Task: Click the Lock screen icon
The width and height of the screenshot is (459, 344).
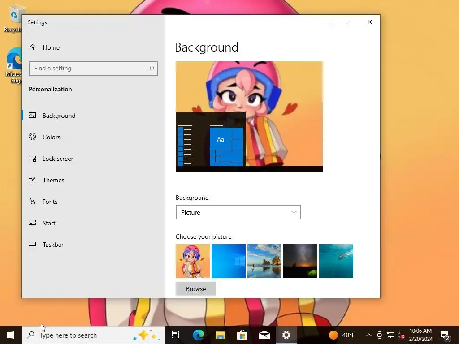Action: tap(32, 159)
